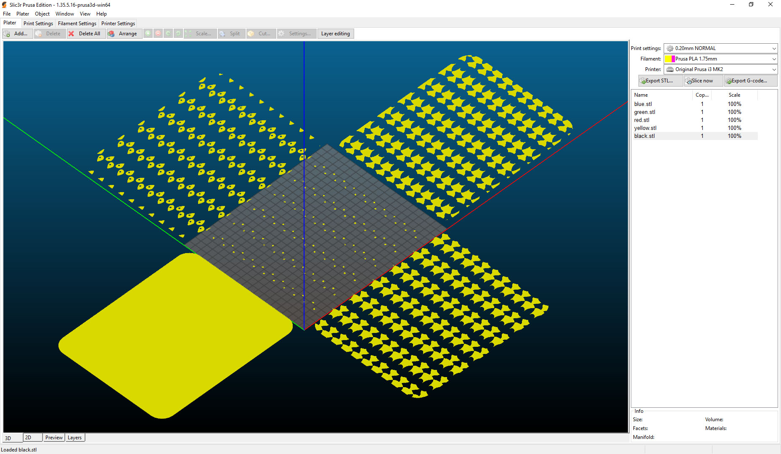Switch viewport to the Preview view

(x=54, y=438)
